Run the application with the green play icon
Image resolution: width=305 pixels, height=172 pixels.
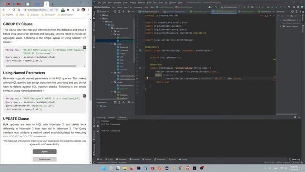[x=244, y=7]
